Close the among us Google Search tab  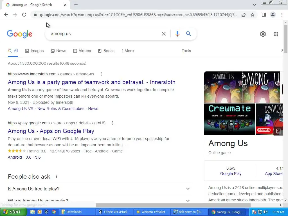65,5
